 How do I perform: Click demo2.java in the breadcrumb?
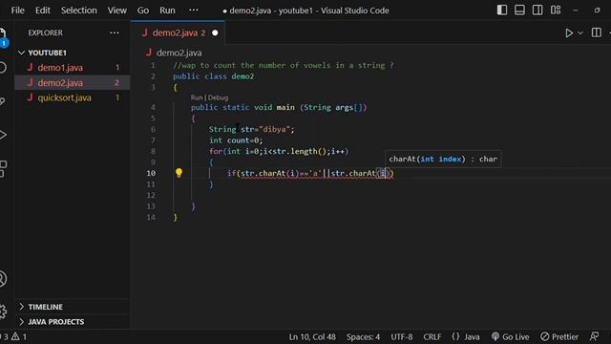click(179, 53)
